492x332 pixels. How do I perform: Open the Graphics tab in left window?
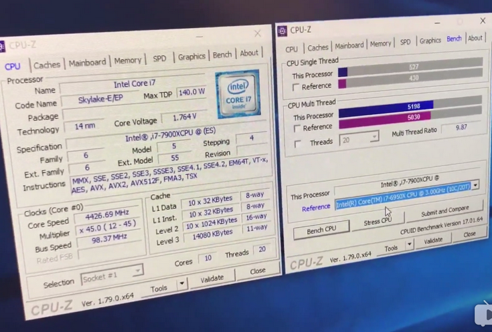coord(191,57)
